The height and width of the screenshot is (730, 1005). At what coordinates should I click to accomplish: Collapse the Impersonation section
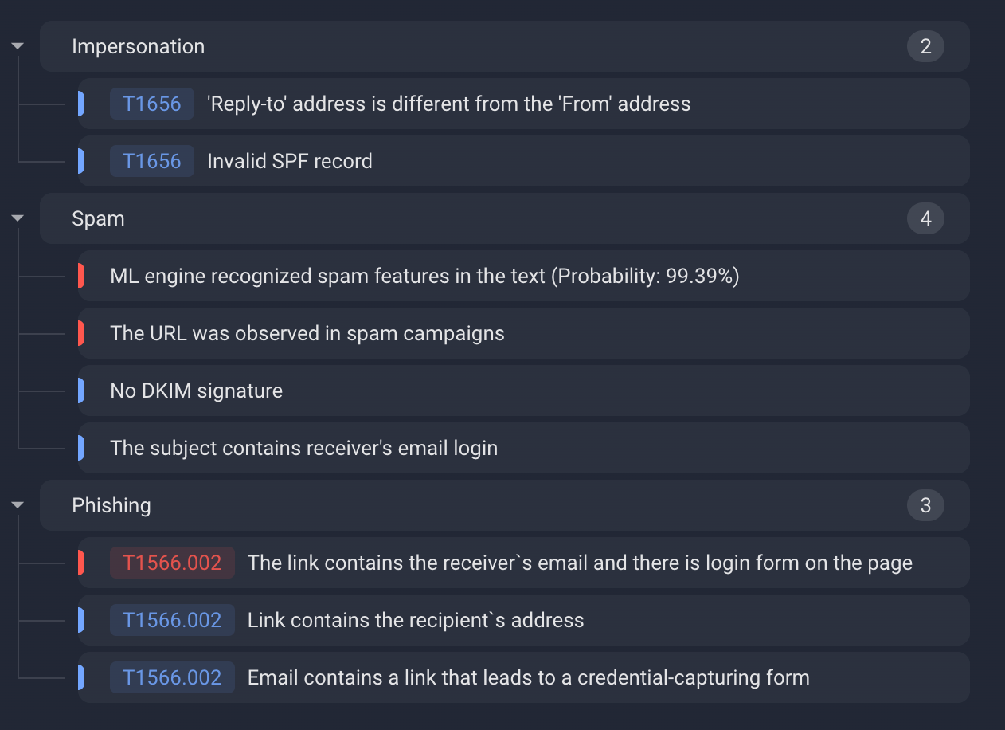[x=17, y=45]
